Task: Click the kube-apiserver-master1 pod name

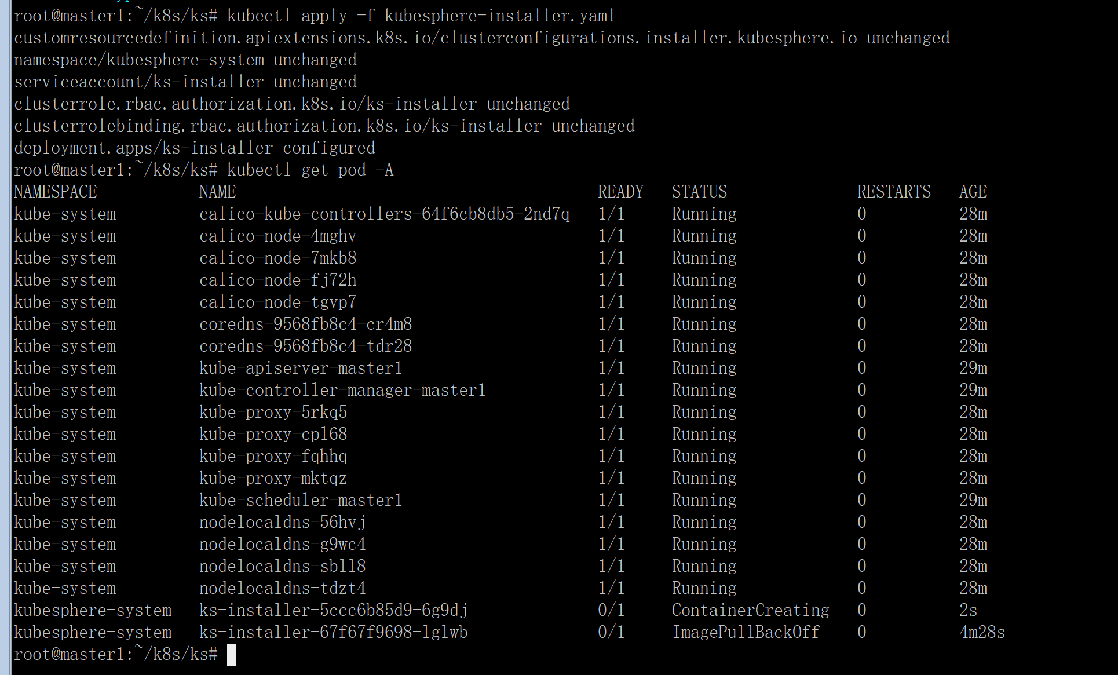Action: pyautogui.click(x=301, y=368)
